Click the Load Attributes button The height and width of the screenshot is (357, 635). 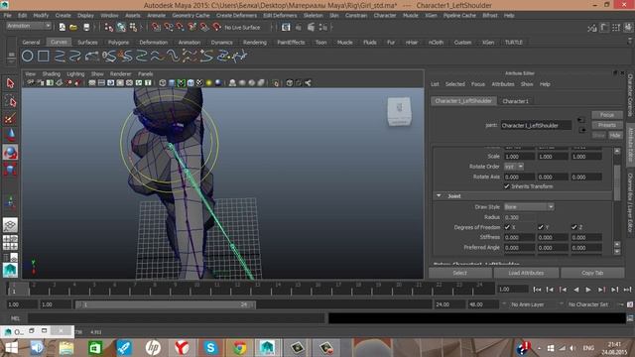[x=526, y=273]
